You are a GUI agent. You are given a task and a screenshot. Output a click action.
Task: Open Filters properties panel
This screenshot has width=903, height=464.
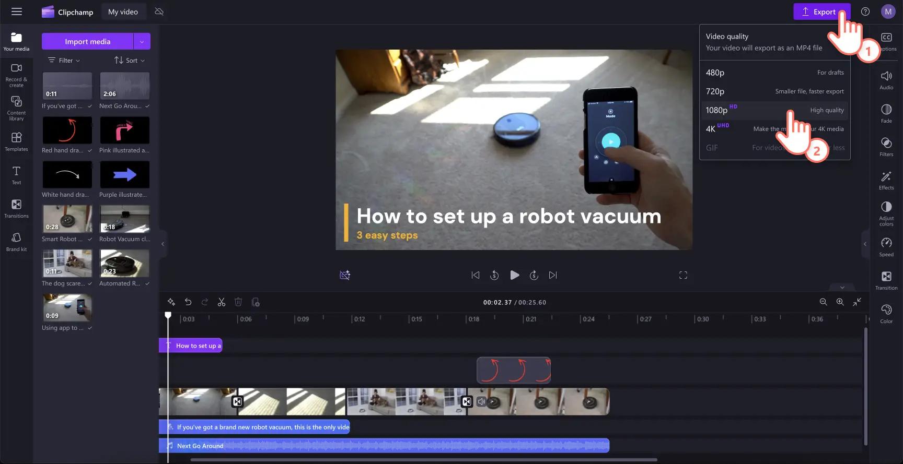click(x=886, y=147)
